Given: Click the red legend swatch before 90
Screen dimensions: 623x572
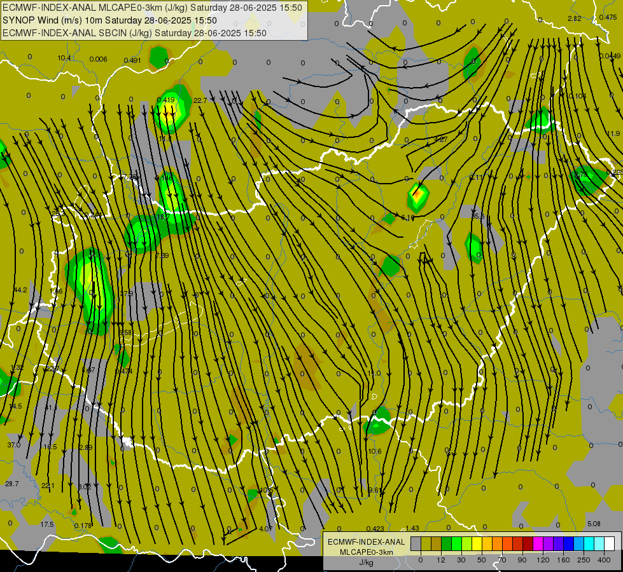Looking at the screenshot, I should (518, 543).
